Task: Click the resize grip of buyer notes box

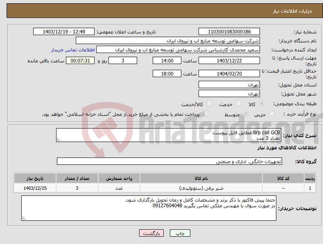Action: coord(24,218)
